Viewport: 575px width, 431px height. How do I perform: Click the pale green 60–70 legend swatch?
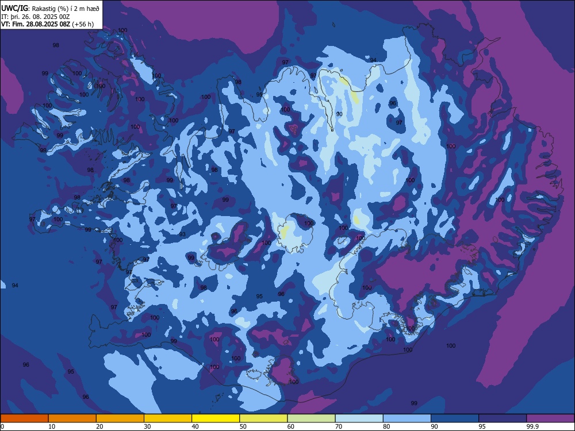tap(311, 418)
